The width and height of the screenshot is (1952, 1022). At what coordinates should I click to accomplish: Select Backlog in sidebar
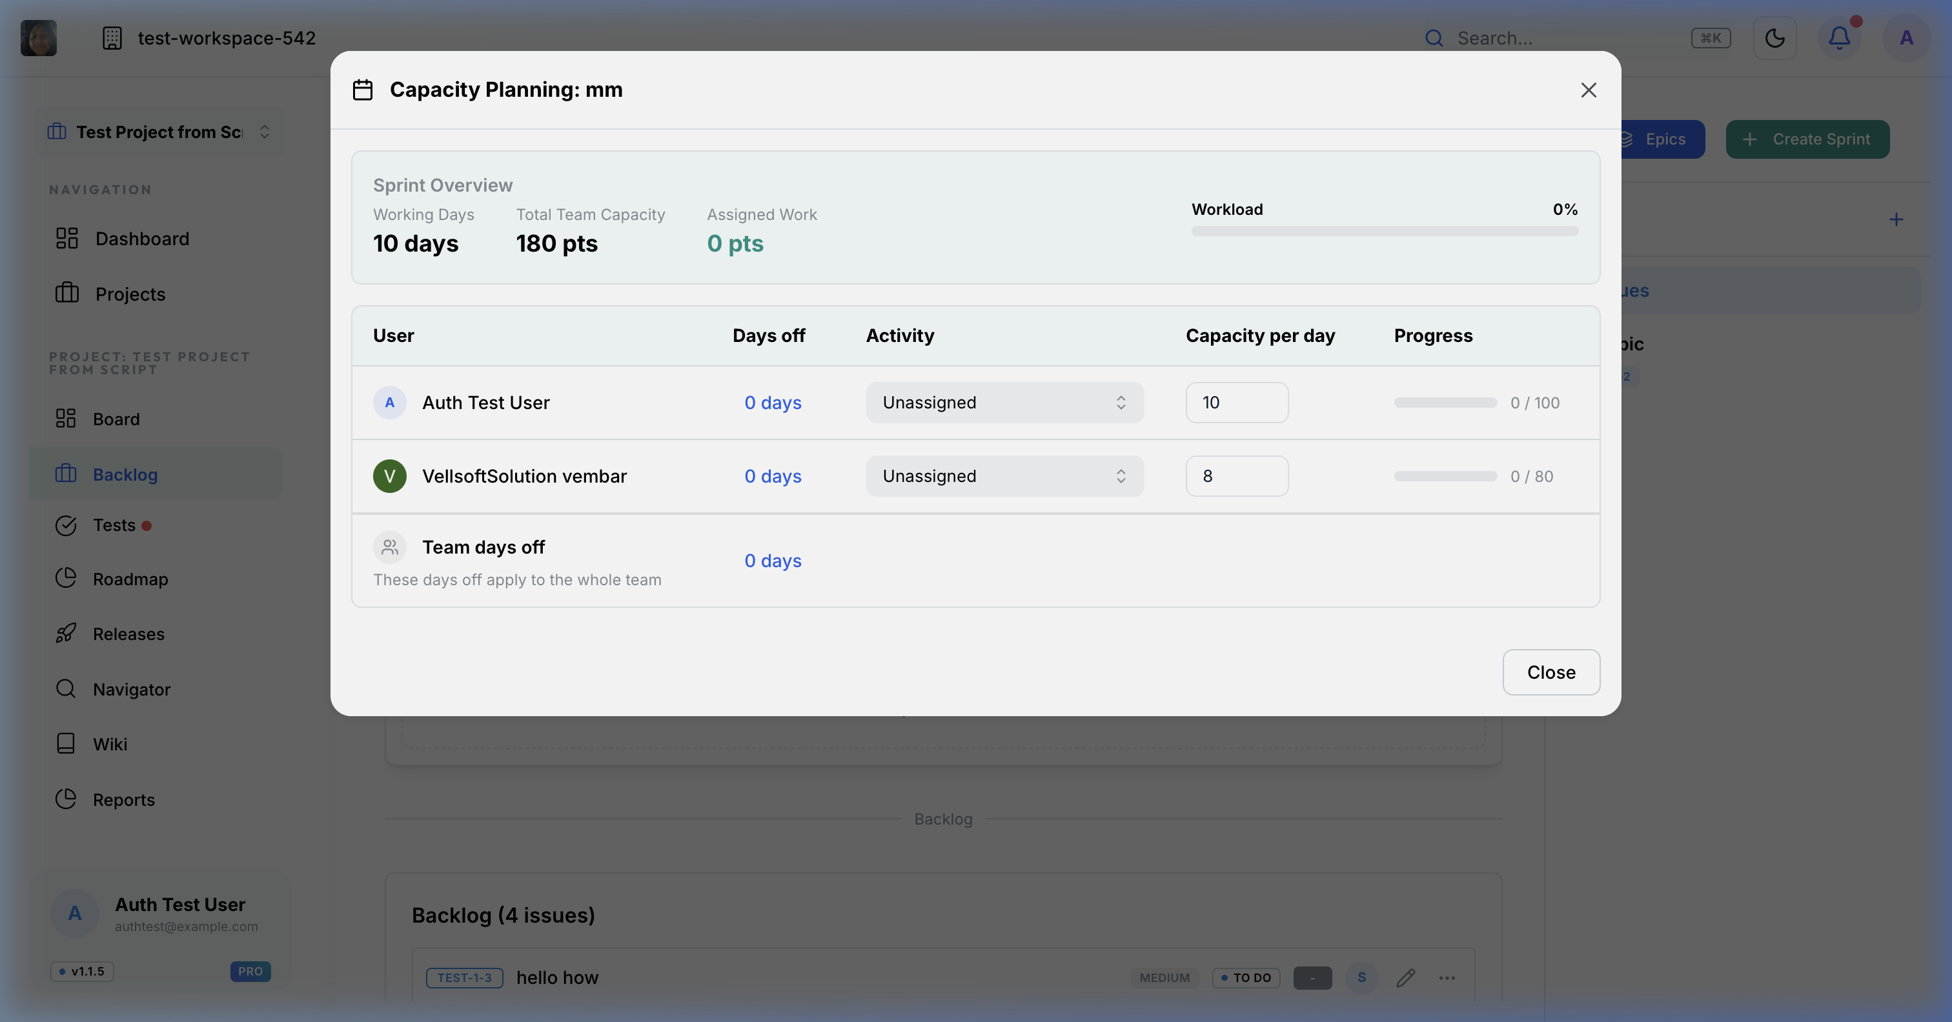point(156,474)
